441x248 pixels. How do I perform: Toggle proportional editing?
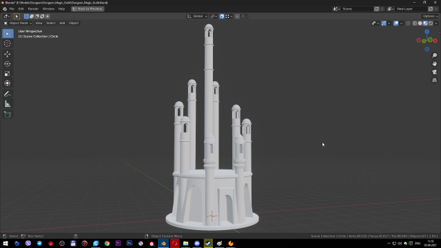[x=237, y=17]
